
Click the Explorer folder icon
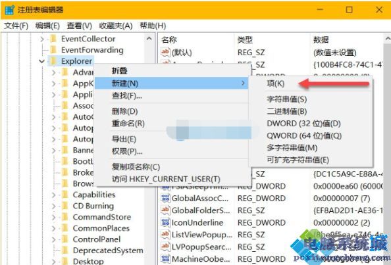pyautogui.click(x=53, y=61)
